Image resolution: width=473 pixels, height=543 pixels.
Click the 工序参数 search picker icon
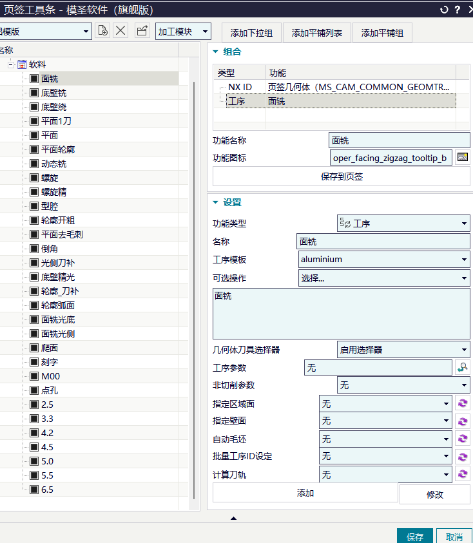pos(463,367)
